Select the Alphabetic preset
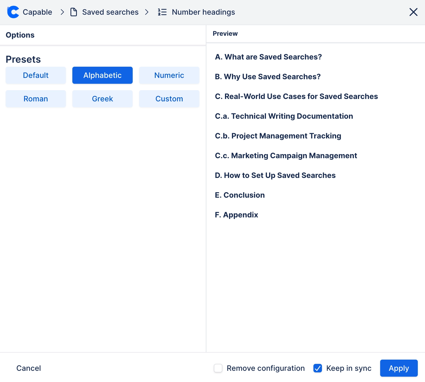This screenshot has height=382, width=425. pyautogui.click(x=103, y=75)
